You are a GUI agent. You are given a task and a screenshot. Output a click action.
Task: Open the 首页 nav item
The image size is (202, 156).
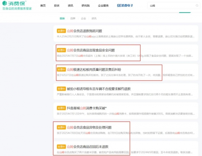coord(43,5)
